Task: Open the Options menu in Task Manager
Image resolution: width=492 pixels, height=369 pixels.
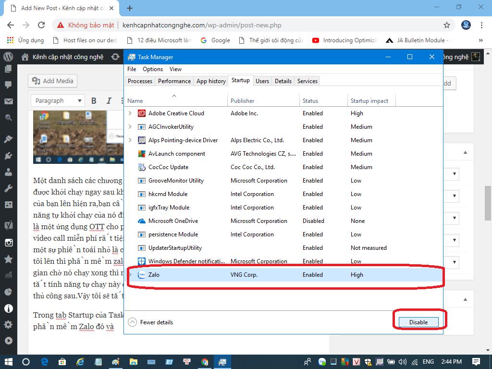Action: click(x=153, y=69)
